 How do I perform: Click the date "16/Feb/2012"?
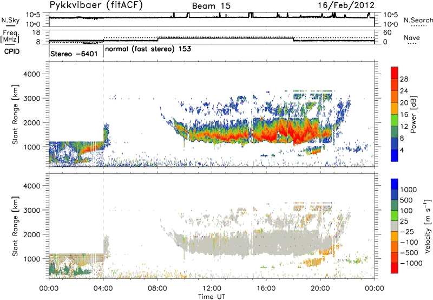point(346,5)
